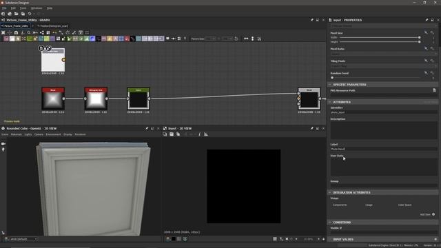This screenshot has height=248, width=441.
Task: Click the red heart-shaped node icon
Action: [x=127, y=39]
